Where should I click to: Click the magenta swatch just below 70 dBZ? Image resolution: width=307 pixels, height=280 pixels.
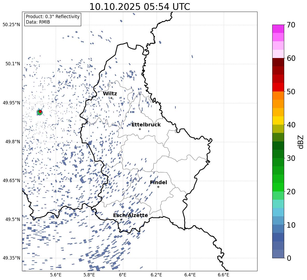point(278,29)
